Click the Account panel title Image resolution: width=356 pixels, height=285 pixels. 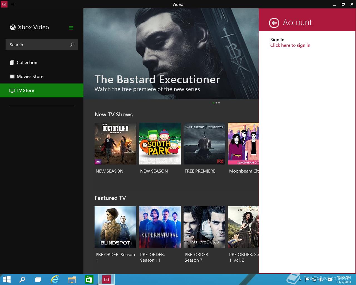coord(297,23)
